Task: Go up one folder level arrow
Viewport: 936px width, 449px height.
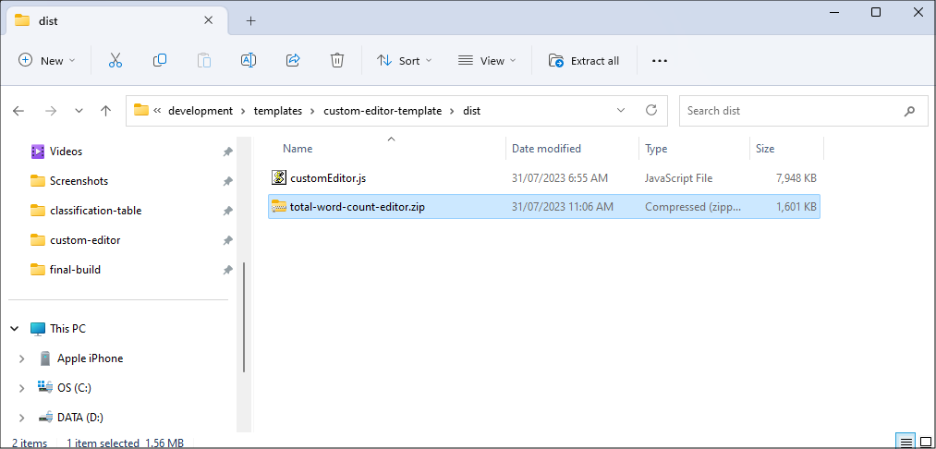Action: tap(106, 111)
